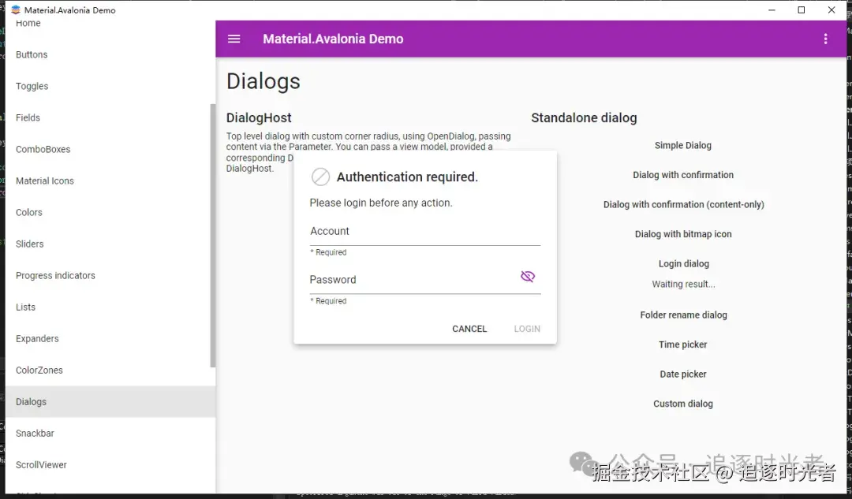
Task: Open the Simple Dialog
Action: click(x=683, y=146)
